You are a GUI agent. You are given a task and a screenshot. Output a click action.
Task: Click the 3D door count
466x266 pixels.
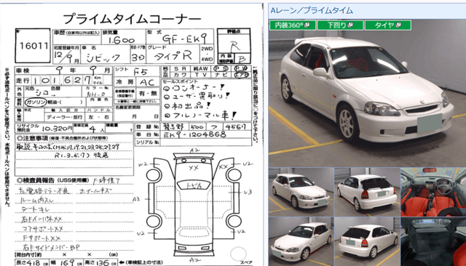138,57
